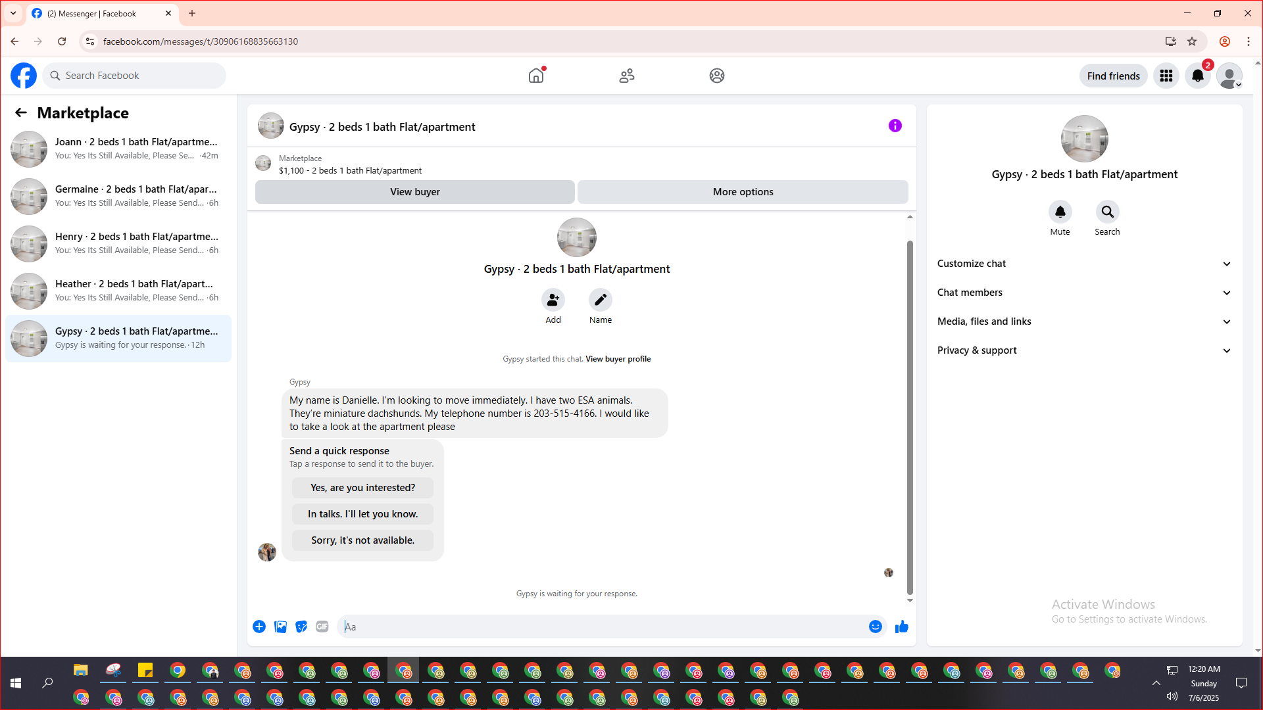Open the chat Search magnifier icon
Viewport: 1263px width, 710px height.
[1107, 212]
